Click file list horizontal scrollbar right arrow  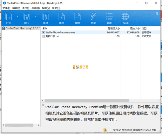[159, 100]
